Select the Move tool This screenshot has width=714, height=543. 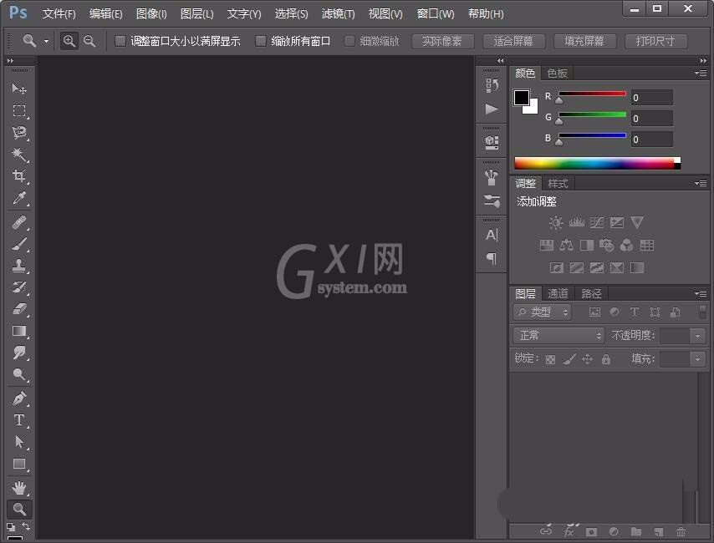(x=19, y=89)
